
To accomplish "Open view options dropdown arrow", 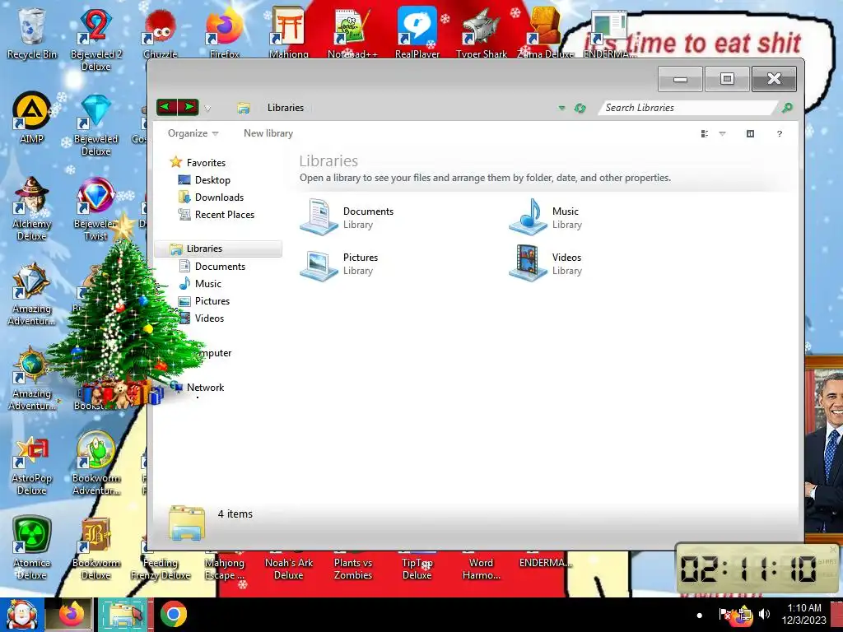I will tap(722, 134).
